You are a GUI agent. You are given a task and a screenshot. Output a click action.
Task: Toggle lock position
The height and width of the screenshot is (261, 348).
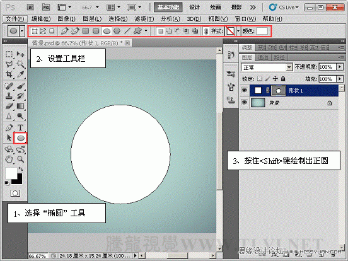[x=275, y=79]
